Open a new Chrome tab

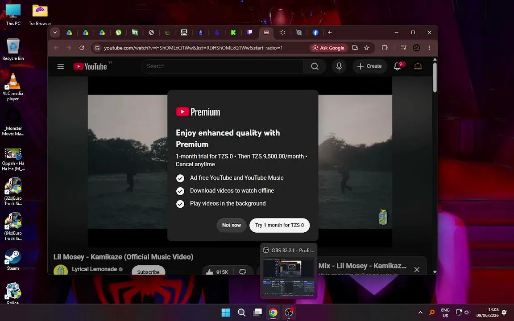330,33
